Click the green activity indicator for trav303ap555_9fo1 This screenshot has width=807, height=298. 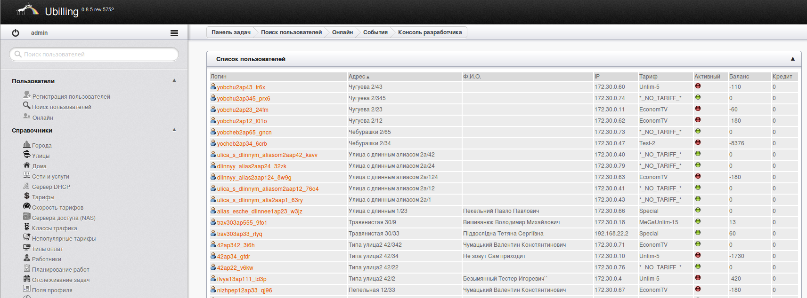point(698,221)
